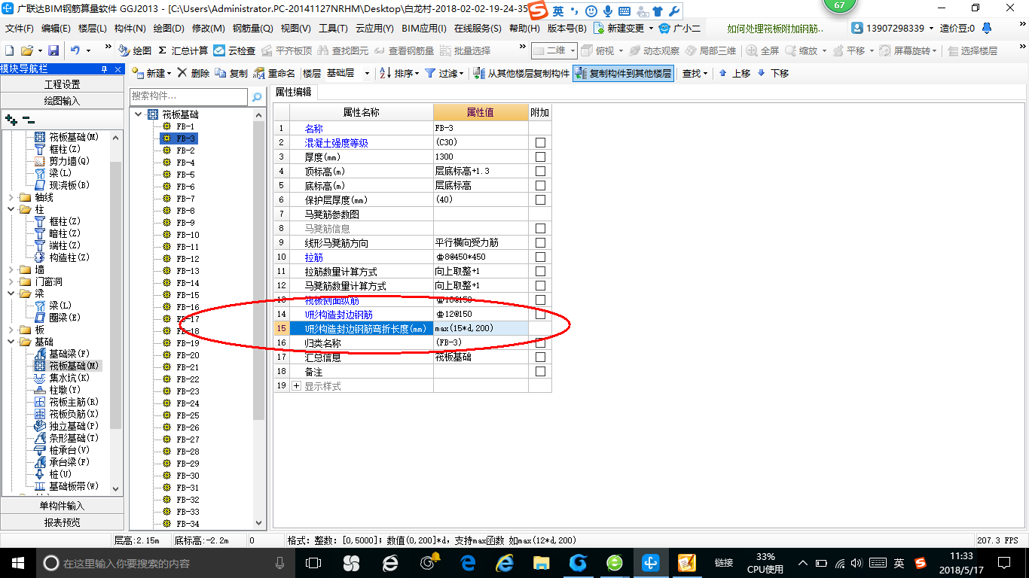The width and height of the screenshot is (1029, 578).
Task: Open the 楼层 基础层 dropdown
Action: point(367,73)
